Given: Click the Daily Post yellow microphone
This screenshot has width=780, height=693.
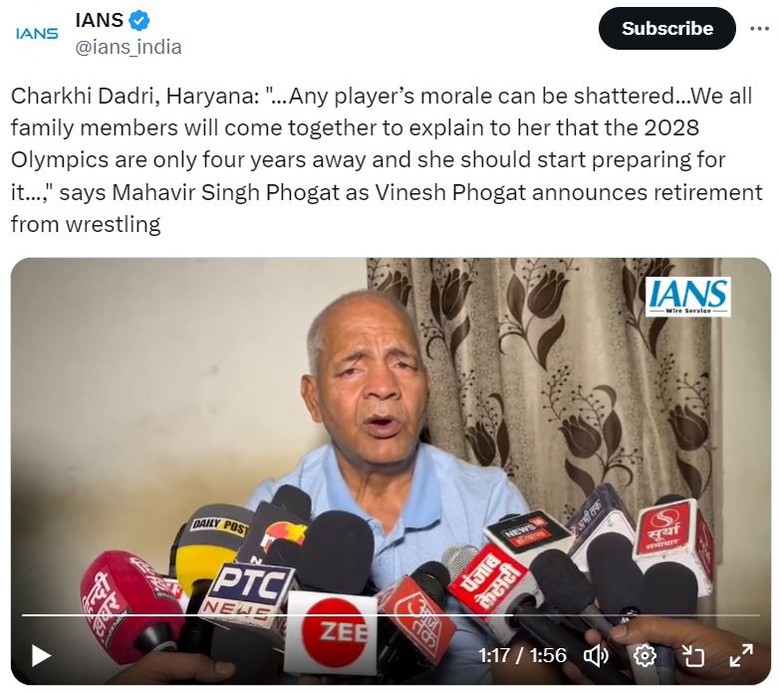Looking at the screenshot, I should point(211,542).
